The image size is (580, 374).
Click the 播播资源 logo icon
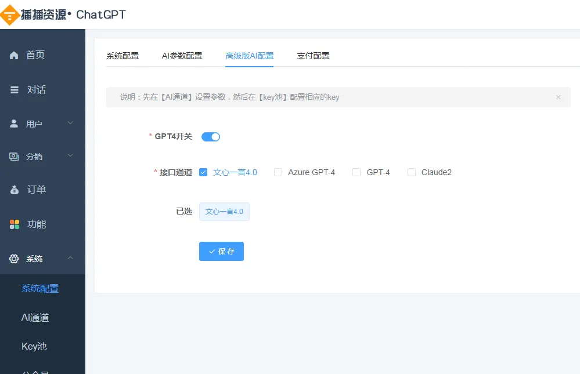10,14
